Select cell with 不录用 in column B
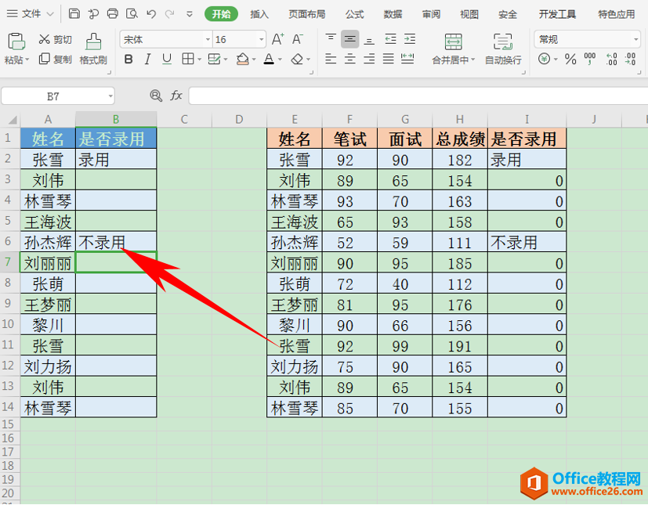The height and width of the screenshot is (505, 648). tap(116, 242)
